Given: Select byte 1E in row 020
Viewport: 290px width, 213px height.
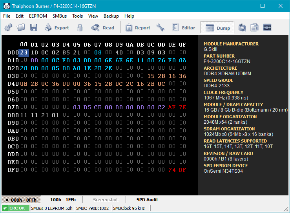Looking at the screenshot, I should [87, 68].
